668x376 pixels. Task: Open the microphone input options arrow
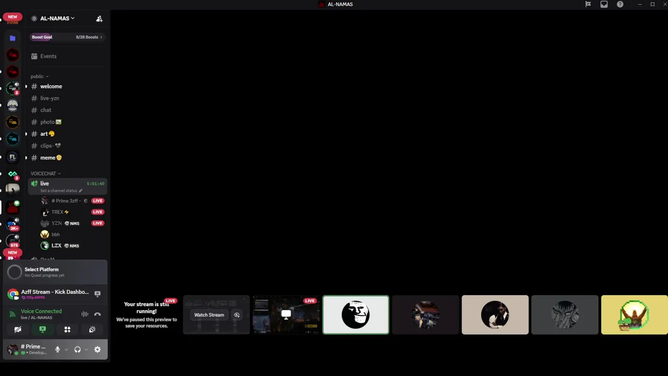66,350
